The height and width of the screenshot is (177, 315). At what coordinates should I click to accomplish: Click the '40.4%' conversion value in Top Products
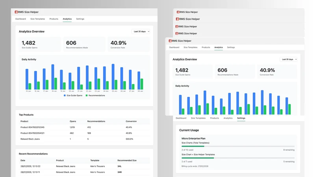(x=129, y=127)
